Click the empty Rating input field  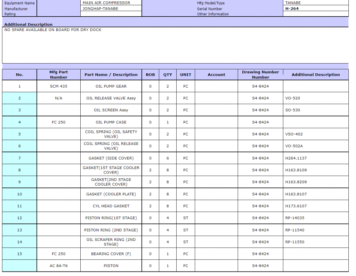(x=111, y=14)
